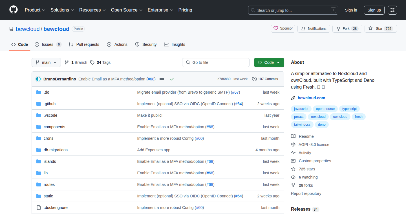The image size is (406, 214).
Task: Click the bewcloud owner link in title
Action: (28, 29)
